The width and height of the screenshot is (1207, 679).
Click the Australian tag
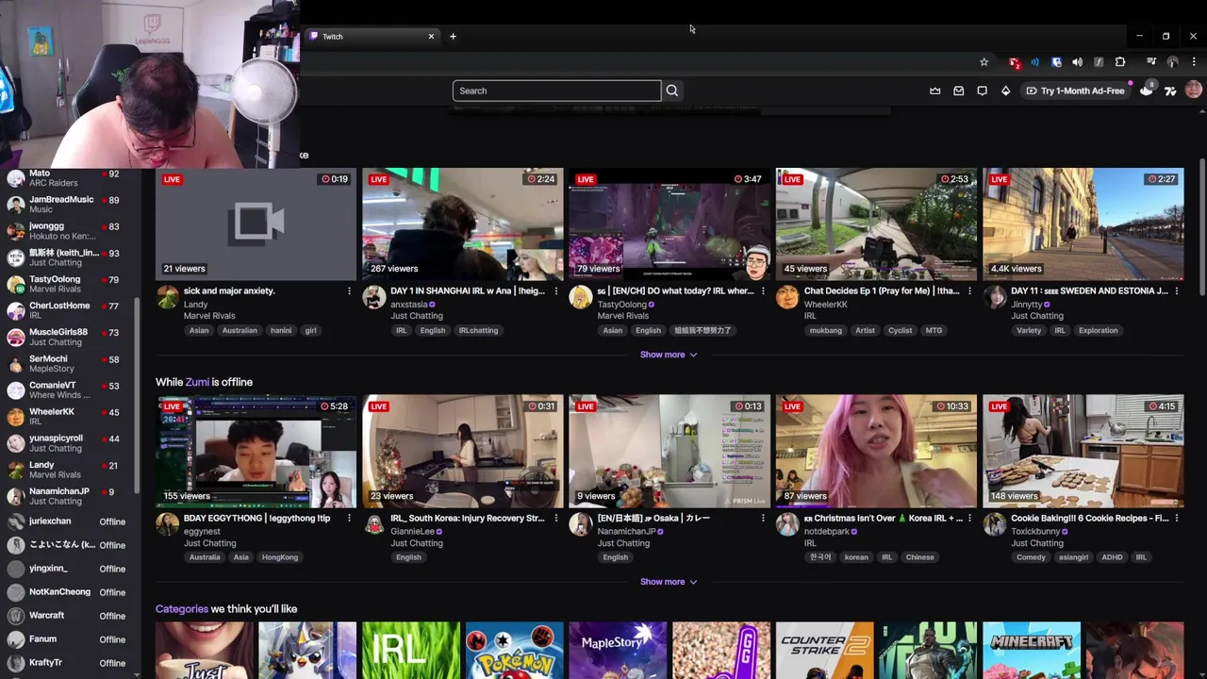point(240,330)
